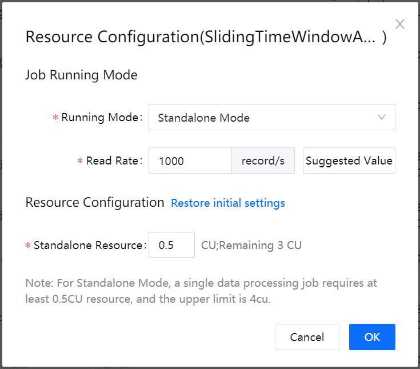The image size is (420, 369).
Task: Click the Restore initial settings link
Action: [227, 203]
